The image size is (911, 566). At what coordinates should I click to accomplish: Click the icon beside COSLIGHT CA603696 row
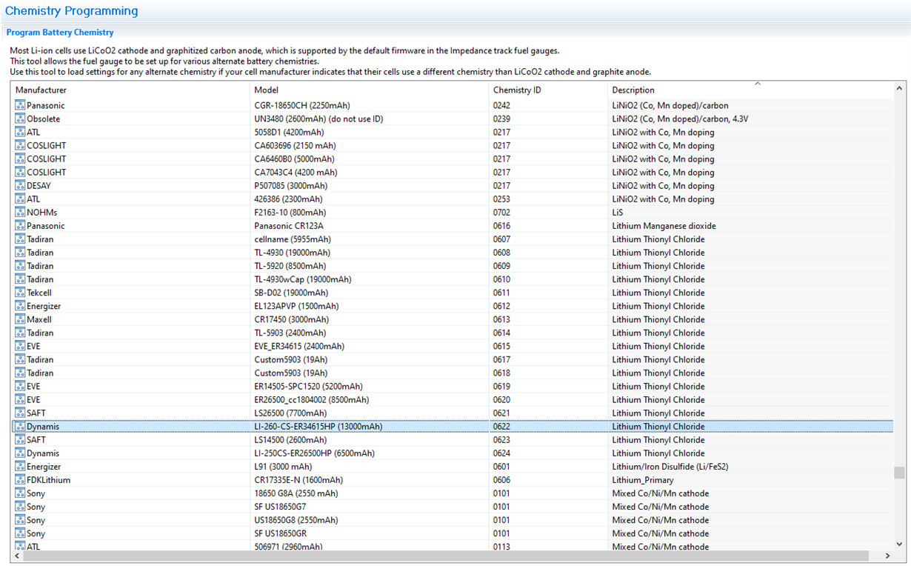(x=20, y=145)
